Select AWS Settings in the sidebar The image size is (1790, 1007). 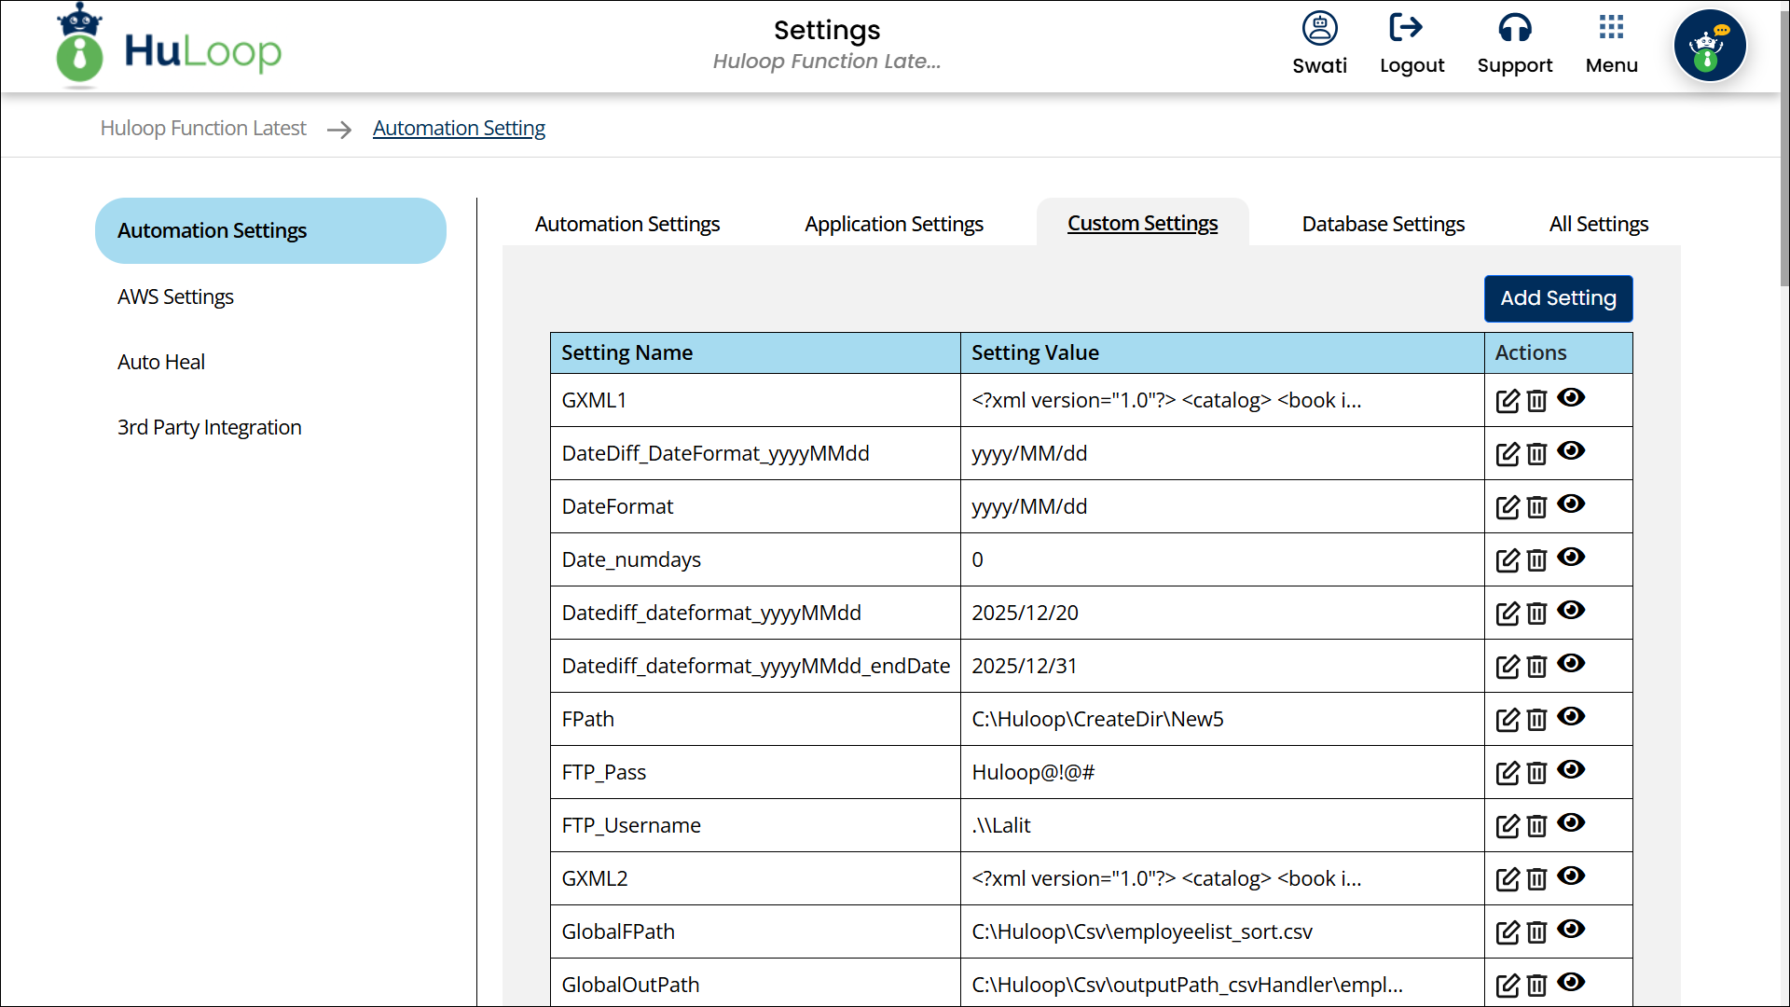pyautogui.click(x=175, y=297)
